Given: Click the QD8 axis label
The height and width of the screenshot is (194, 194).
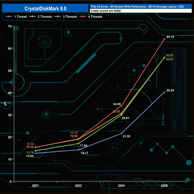Looking at the screenshot, I should coord(164,186).
